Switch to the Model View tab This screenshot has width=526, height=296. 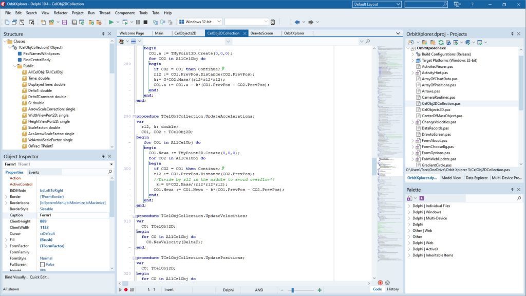tap(451, 178)
